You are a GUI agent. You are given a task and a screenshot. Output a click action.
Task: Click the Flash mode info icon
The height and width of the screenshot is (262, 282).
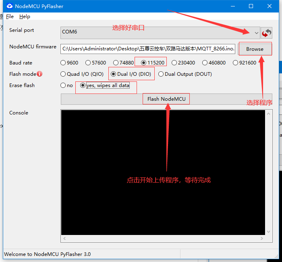click(39, 74)
